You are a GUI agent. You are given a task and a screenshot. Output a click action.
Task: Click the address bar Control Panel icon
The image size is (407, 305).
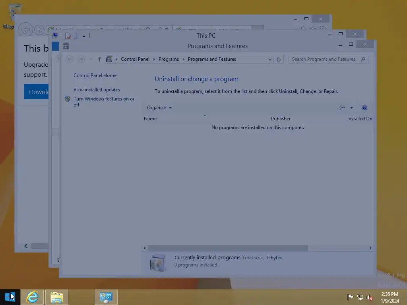coord(109,59)
